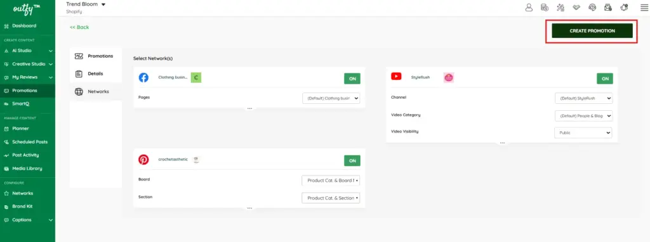This screenshot has width=650, height=242.
Task: Switch to the Networks step tab
Action: tap(96, 91)
